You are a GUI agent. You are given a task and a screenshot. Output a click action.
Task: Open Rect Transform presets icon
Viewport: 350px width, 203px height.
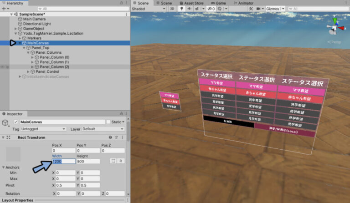(x=116, y=137)
